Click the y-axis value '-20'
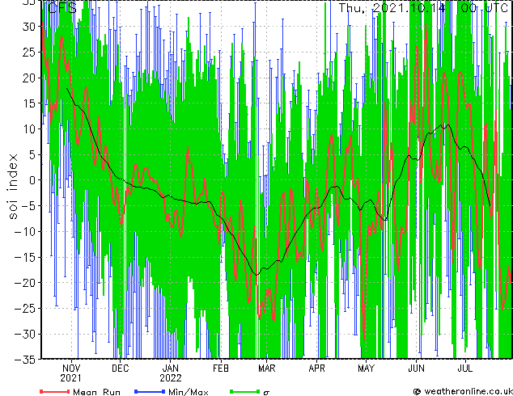Viewport: 513px width, 396px height. click(25, 283)
